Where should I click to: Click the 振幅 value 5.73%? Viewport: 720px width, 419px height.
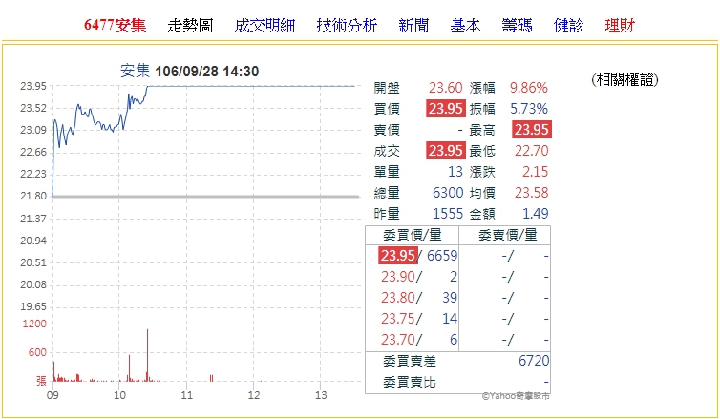(529, 109)
